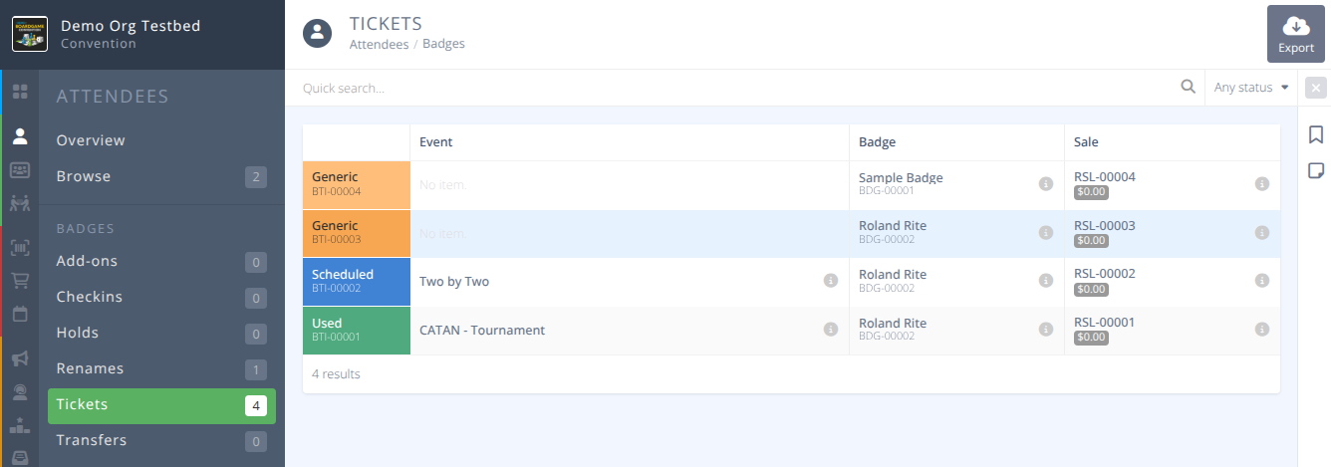Open the Any status filter dropdown
1331x467 pixels.
pos(1251,88)
